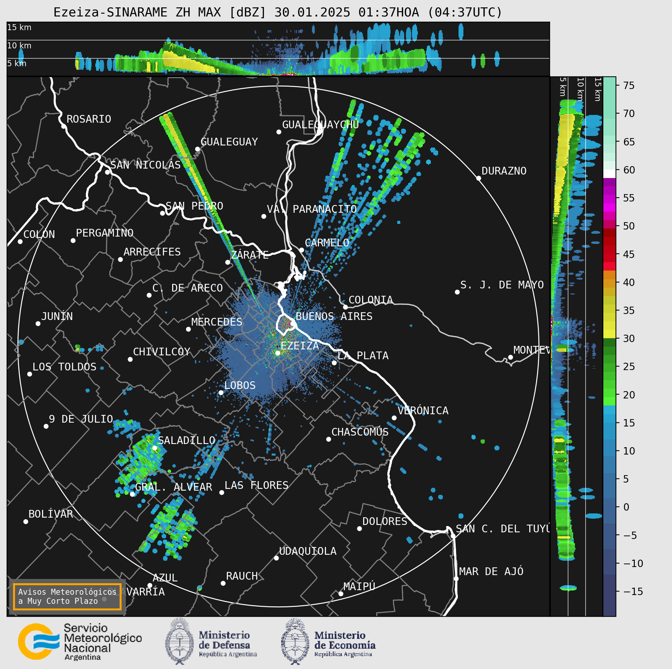Click the Avisos Meteorológicos a Muy Corto Plazo box
Viewport: 672px width, 669px height.
tap(67, 596)
